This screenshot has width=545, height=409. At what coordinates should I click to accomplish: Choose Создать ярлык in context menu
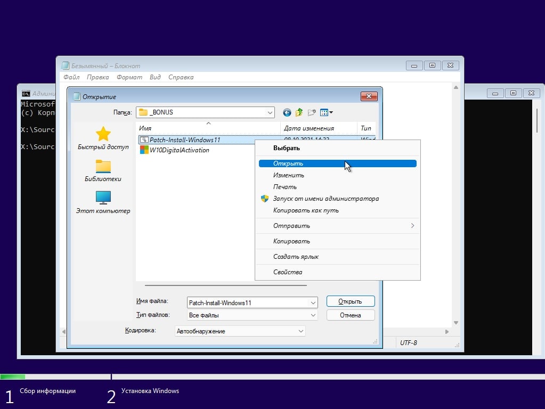coord(338,257)
